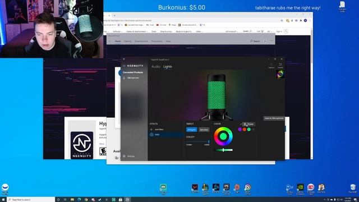Click the eyedropper icon beside Picker
This screenshot has width=359, height=202.
tap(241, 124)
